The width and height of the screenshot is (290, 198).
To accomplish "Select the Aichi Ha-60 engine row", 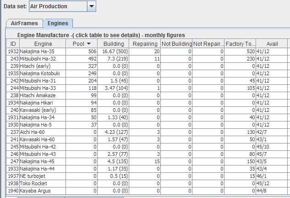I will 147,132.
